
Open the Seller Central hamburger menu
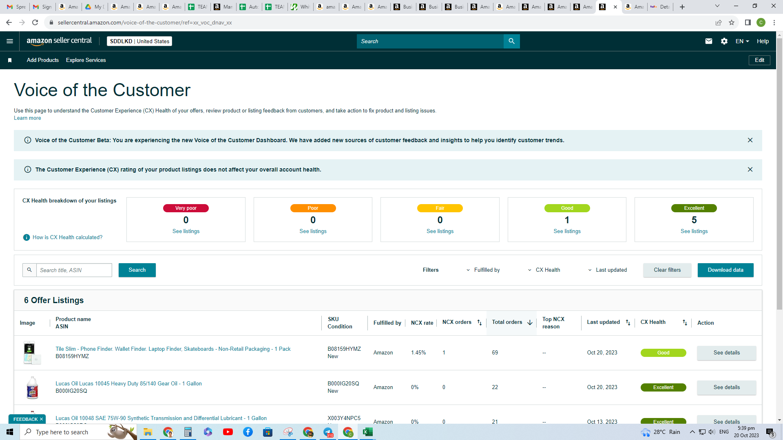10,41
